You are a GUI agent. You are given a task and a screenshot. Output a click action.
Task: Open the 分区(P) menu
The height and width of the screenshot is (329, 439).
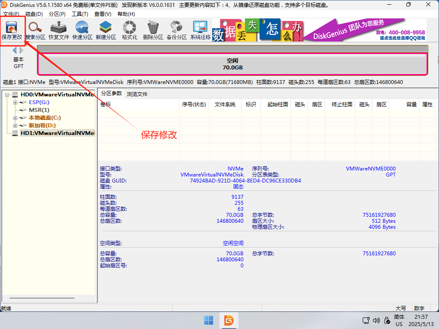pos(57,14)
